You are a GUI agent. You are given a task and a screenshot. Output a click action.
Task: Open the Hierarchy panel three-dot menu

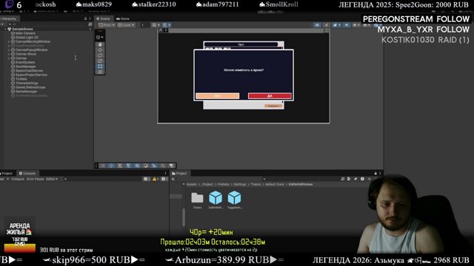click(90, 18)
